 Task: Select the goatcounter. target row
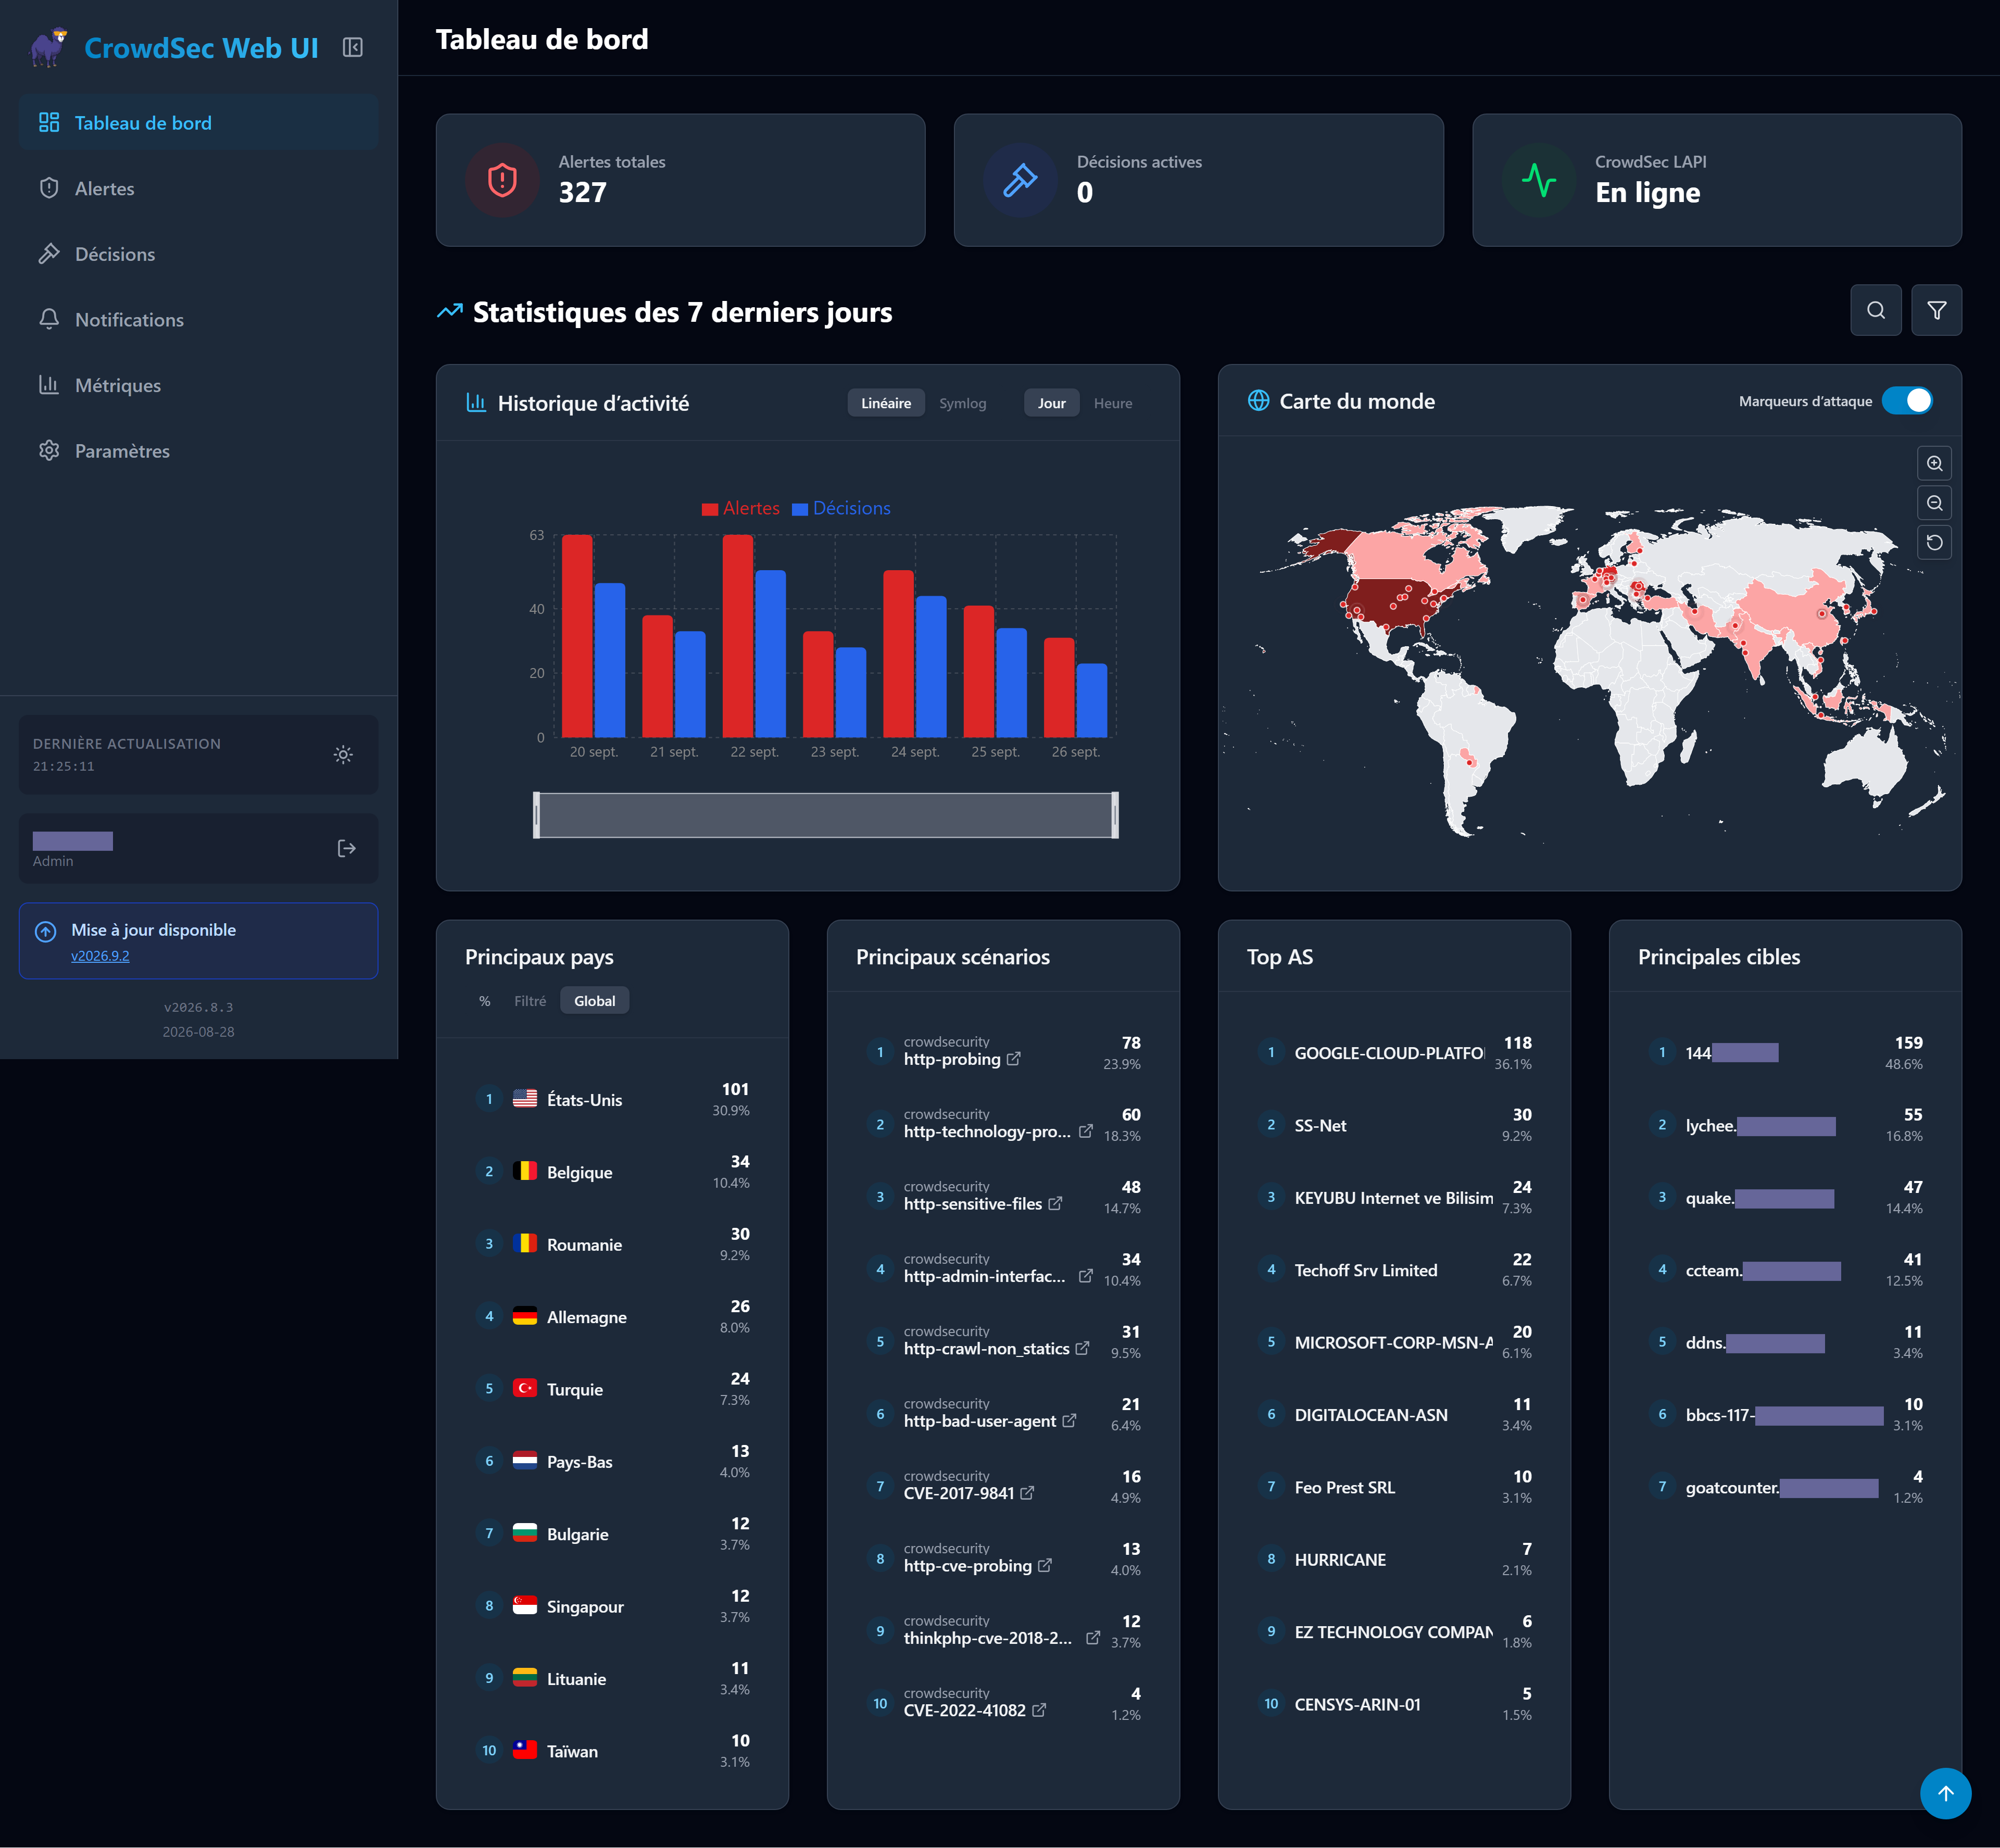click(1785, 1486)
